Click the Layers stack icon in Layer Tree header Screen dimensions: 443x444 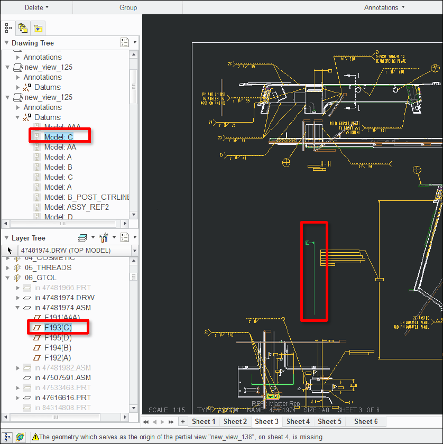84,237
